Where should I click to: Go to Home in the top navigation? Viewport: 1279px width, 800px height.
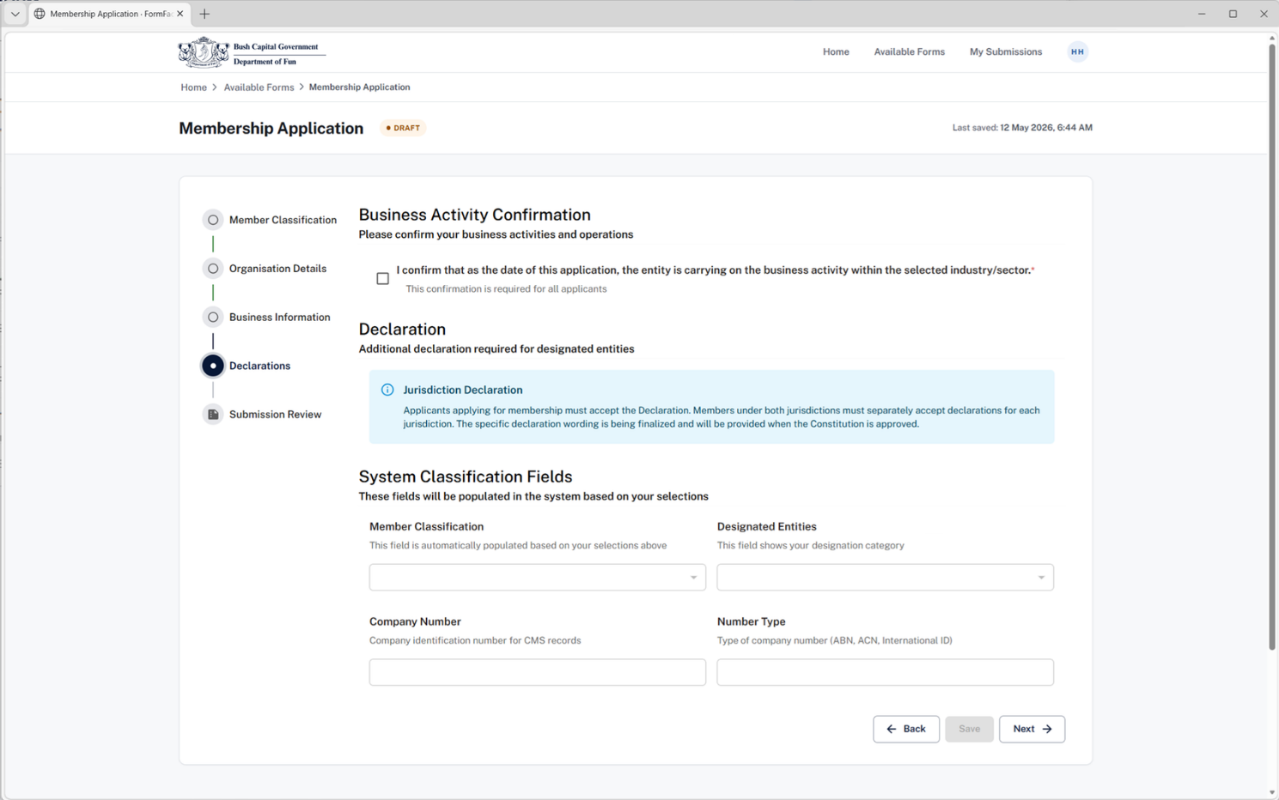pos(836,52)
